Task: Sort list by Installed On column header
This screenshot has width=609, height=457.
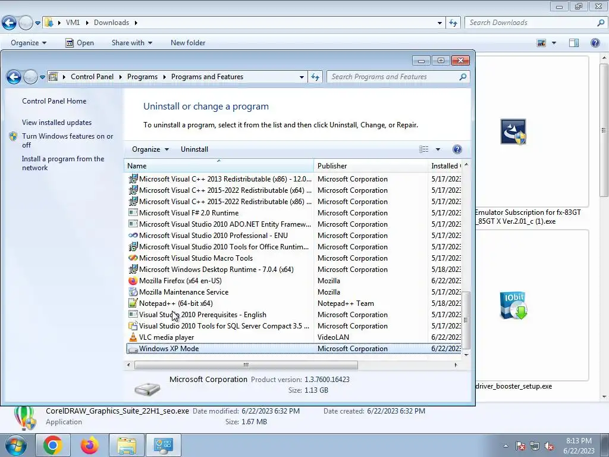Action: click(444, 166)
